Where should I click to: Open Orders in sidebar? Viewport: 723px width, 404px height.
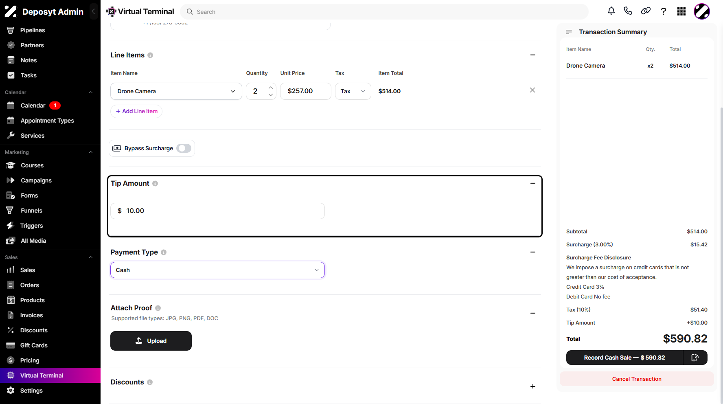(50, 285)
